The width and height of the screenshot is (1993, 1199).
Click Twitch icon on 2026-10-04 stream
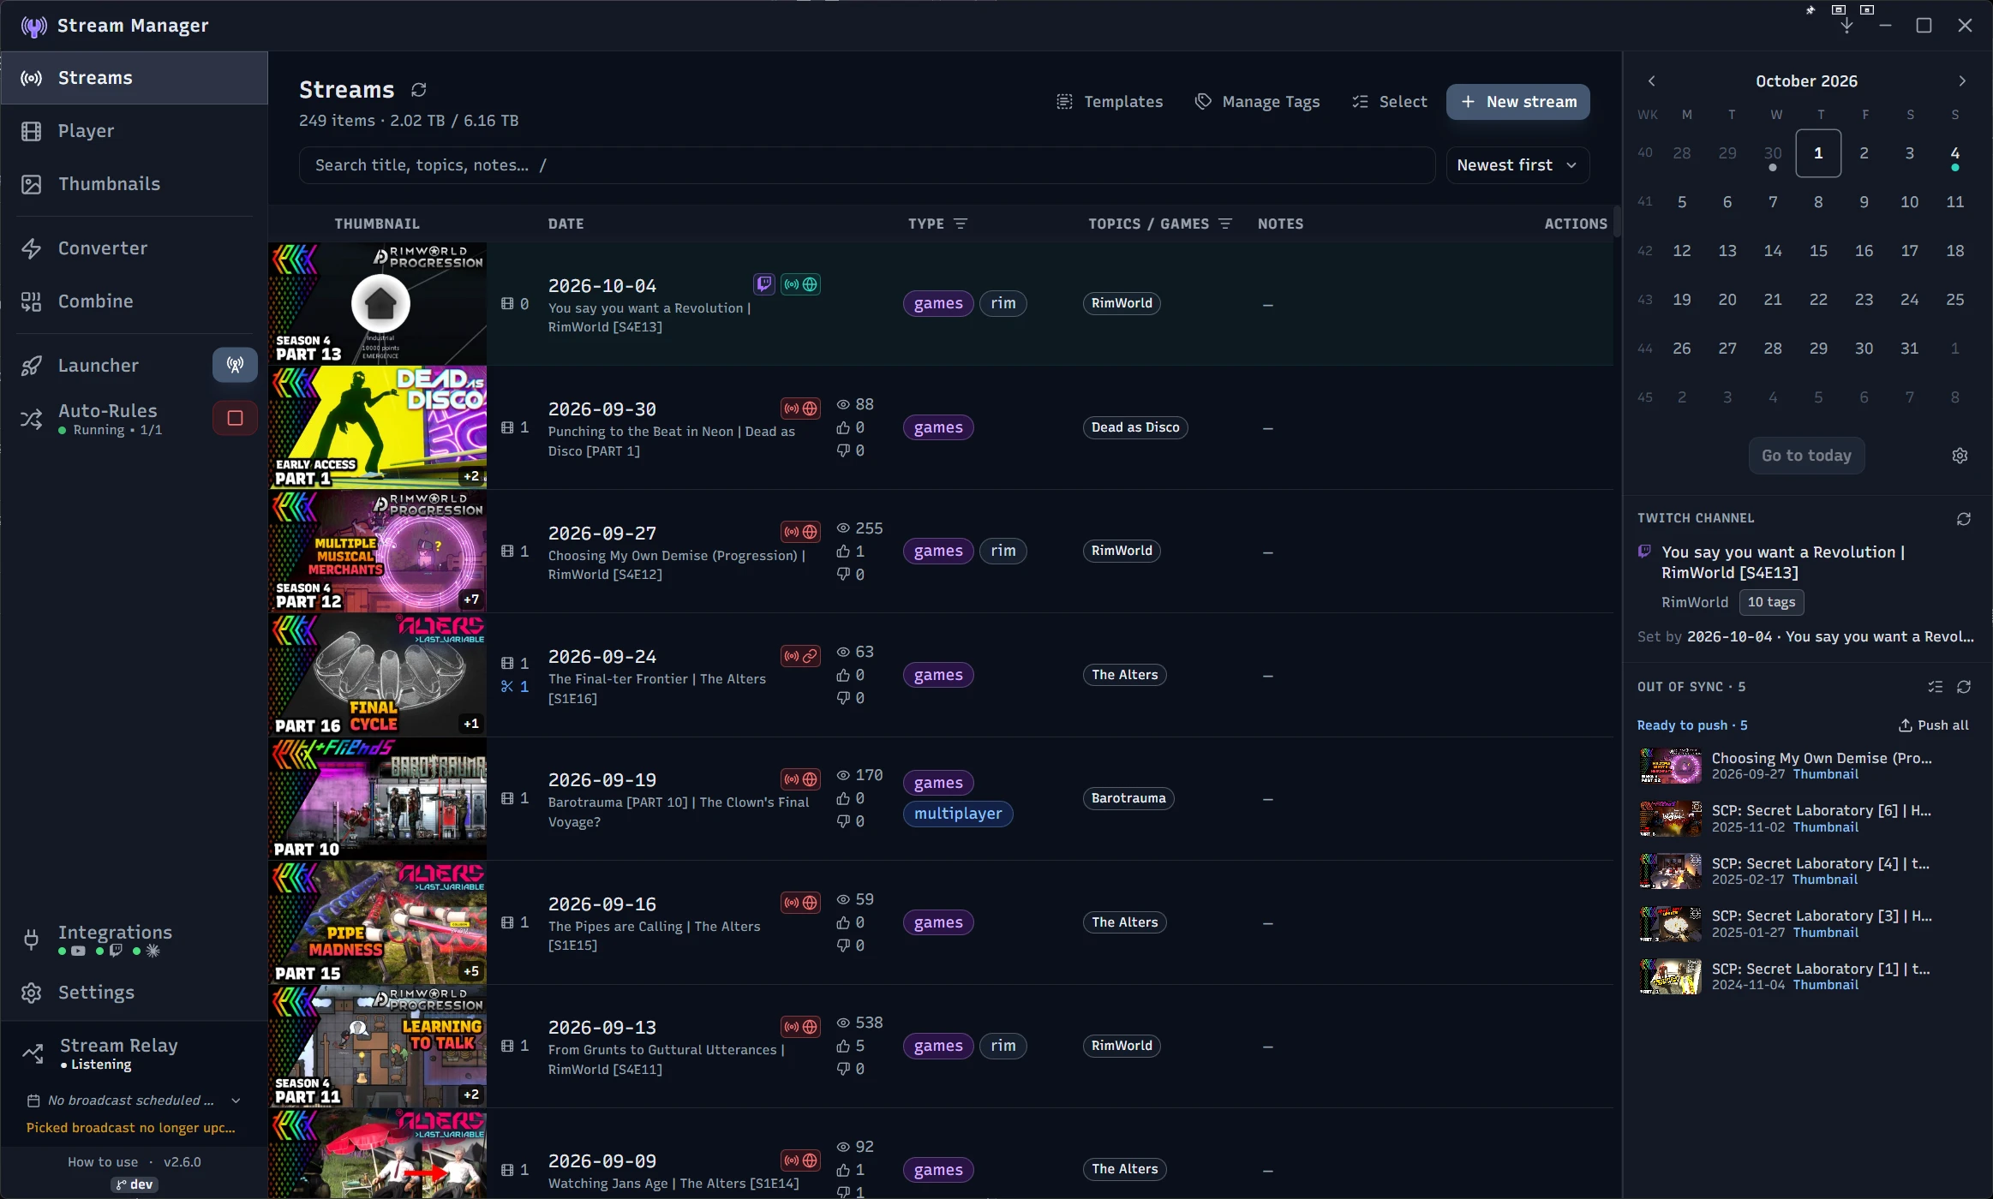763,283
